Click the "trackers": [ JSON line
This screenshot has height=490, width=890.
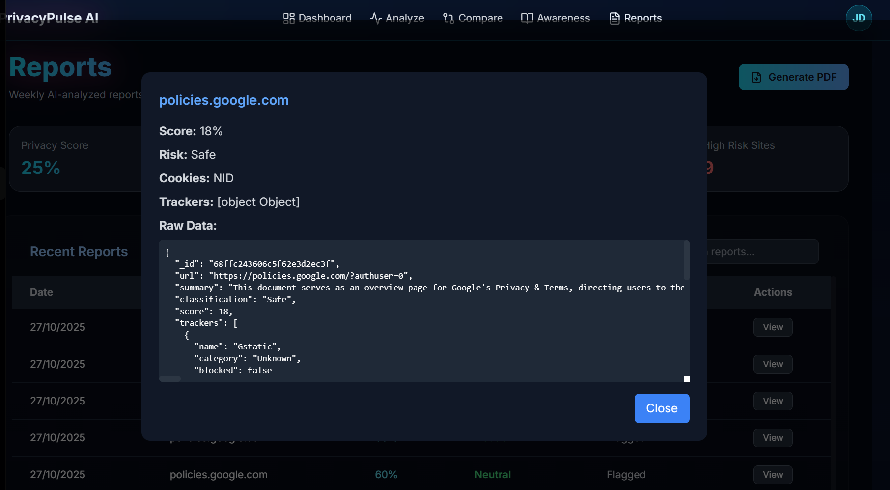point(206,323)
